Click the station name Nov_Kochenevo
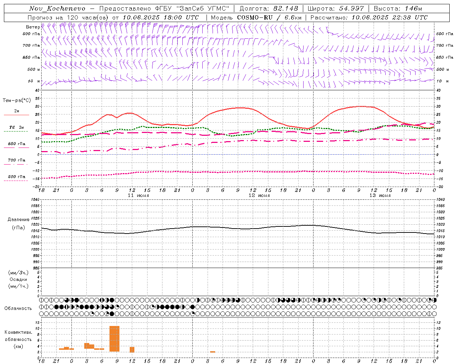The width and height of the screenshot is (455, 364). pos(57,9)
